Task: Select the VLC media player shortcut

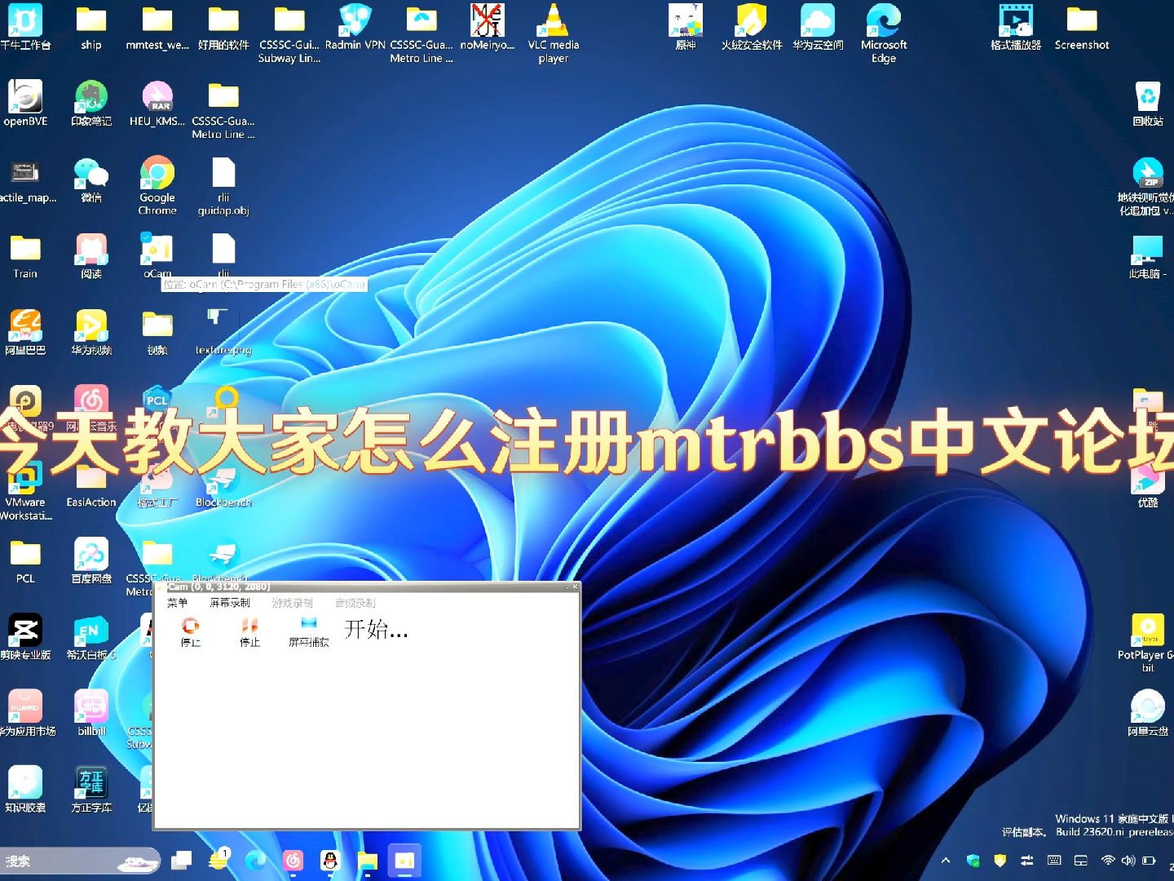Action: pyautogui.click(x=553, y=33)
